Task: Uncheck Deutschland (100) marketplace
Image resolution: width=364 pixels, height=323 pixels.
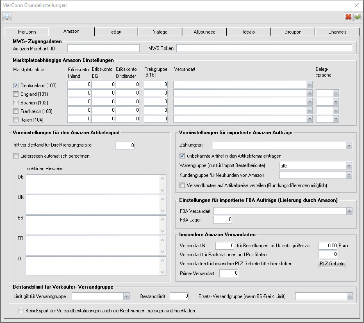Action: tap(16, 85)
